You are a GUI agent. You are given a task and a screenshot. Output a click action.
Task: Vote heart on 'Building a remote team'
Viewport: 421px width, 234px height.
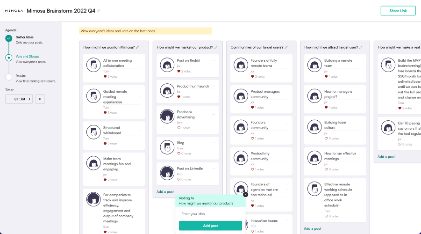[x=326, y=77]
